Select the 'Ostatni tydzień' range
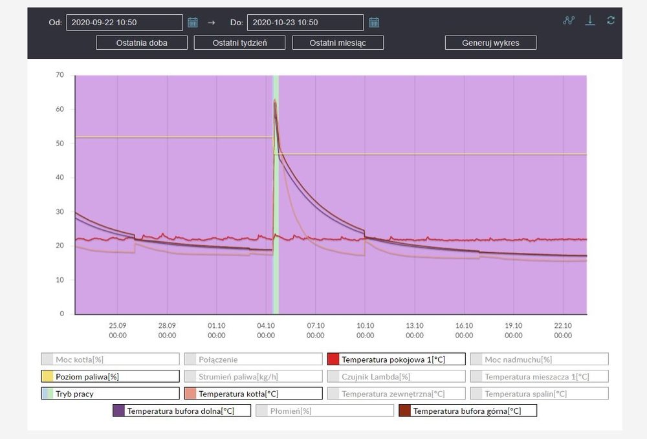The height and width of the screenshot is (439, 647). [239, 43]
